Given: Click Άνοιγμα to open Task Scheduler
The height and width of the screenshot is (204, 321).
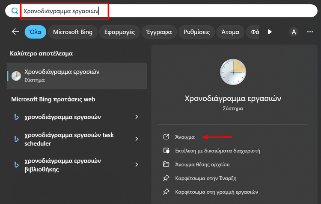Looking at the screenshot, I should coord(185,137).
